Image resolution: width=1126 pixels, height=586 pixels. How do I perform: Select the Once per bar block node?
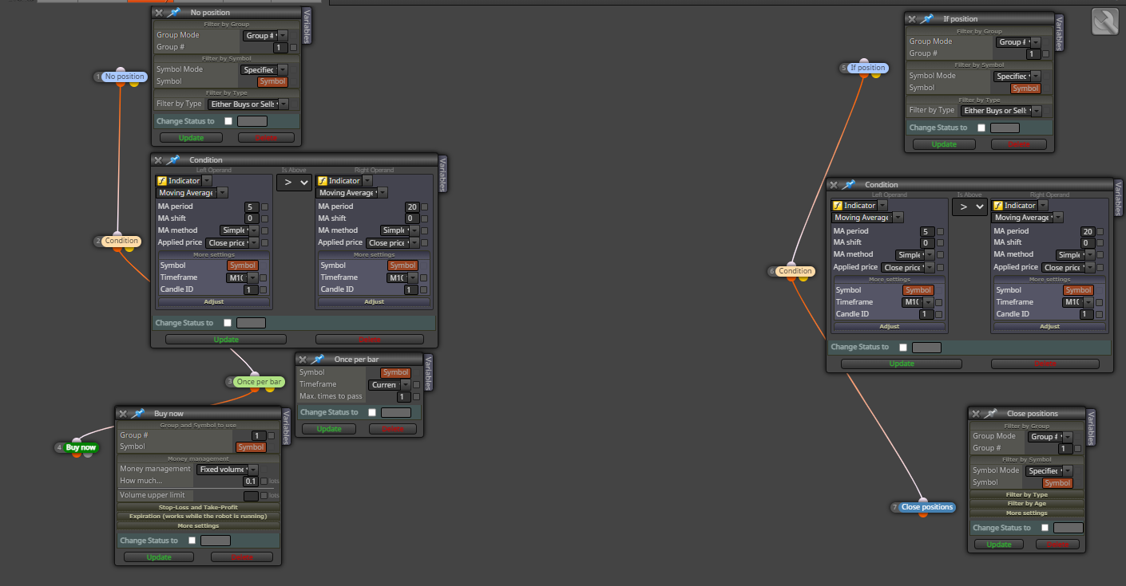click(259, 382)
